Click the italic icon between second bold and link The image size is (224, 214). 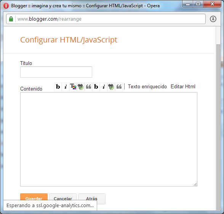[104, 87]
